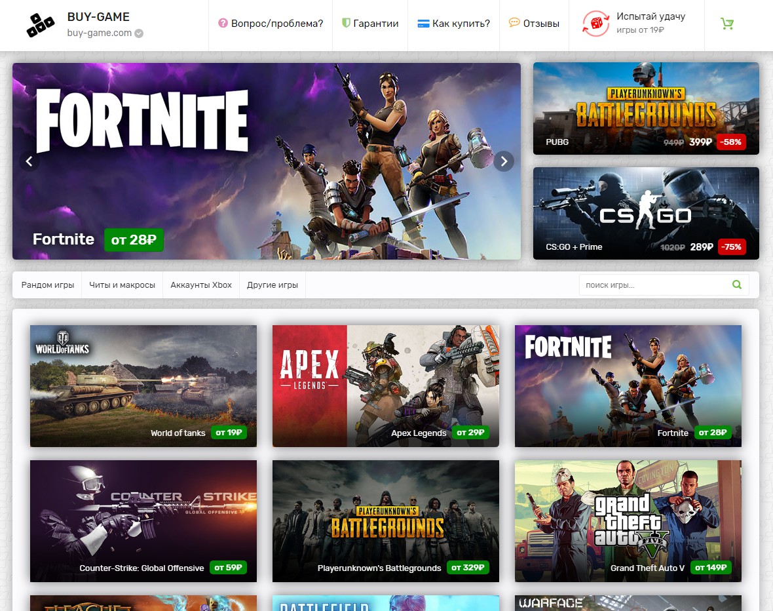The height and width of the screenshot is (611, 773).
Task: Click the 289₽ price on CS:GO banner
Action: (x=702, y=246)
